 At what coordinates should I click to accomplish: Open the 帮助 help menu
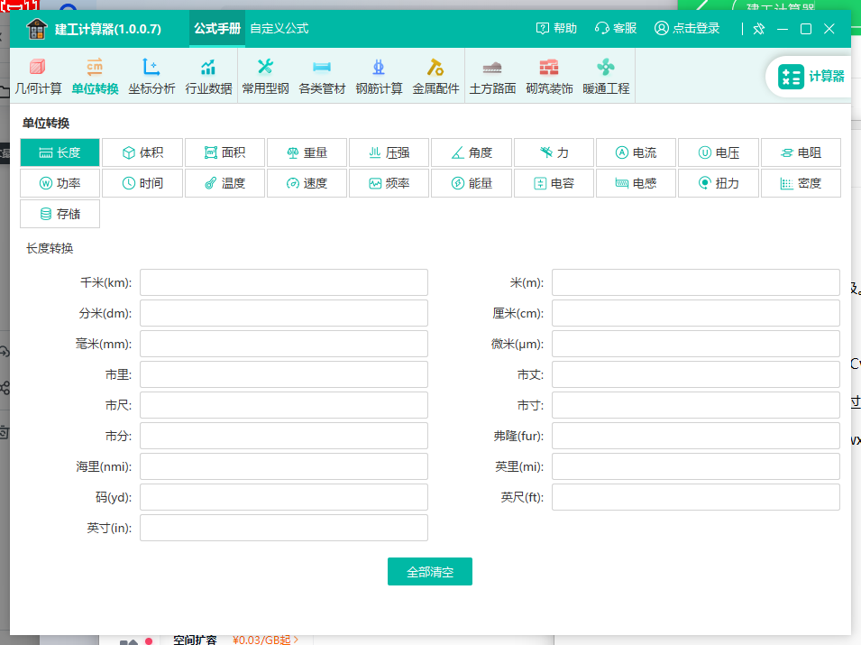556,28
